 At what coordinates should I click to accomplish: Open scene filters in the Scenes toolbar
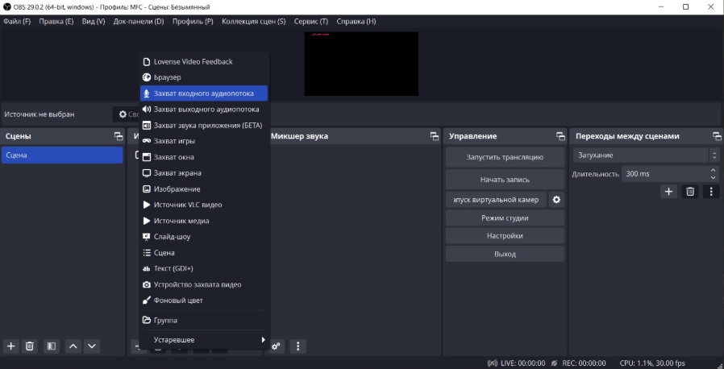[x=51, y=346]
